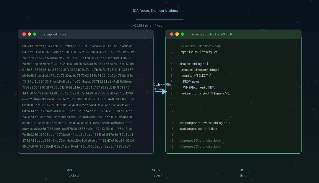Click the "const sql = 'SELECT *'" line
Screen dimensions: 319x183
pyautogui.click(x=196, y=76)
